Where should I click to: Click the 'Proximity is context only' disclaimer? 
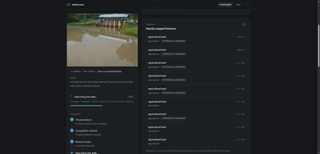pyautogui.click(x=188, y=151)
